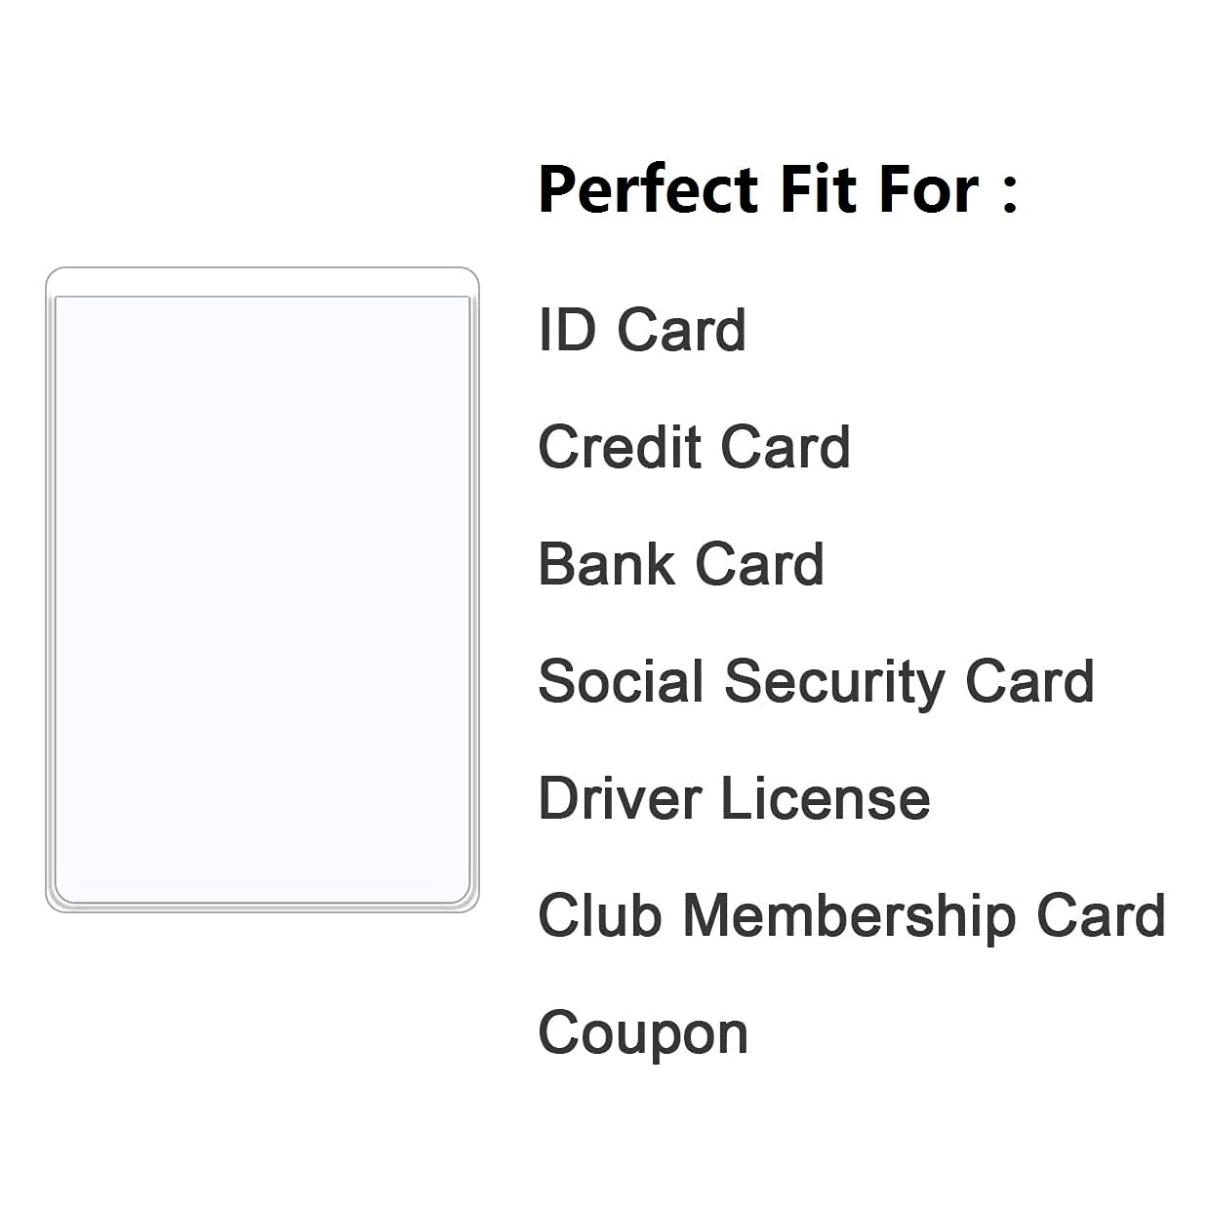Select the "Coupon" list entry
The height and width of the screenshot is (1210, 1210).
point(643,1034)
